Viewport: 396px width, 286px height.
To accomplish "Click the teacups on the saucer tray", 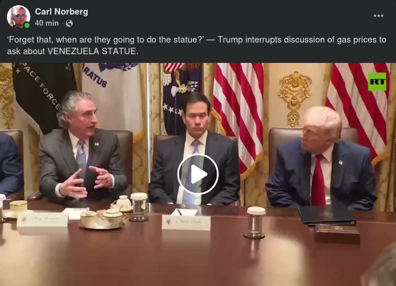I will (x=104, y=219).
